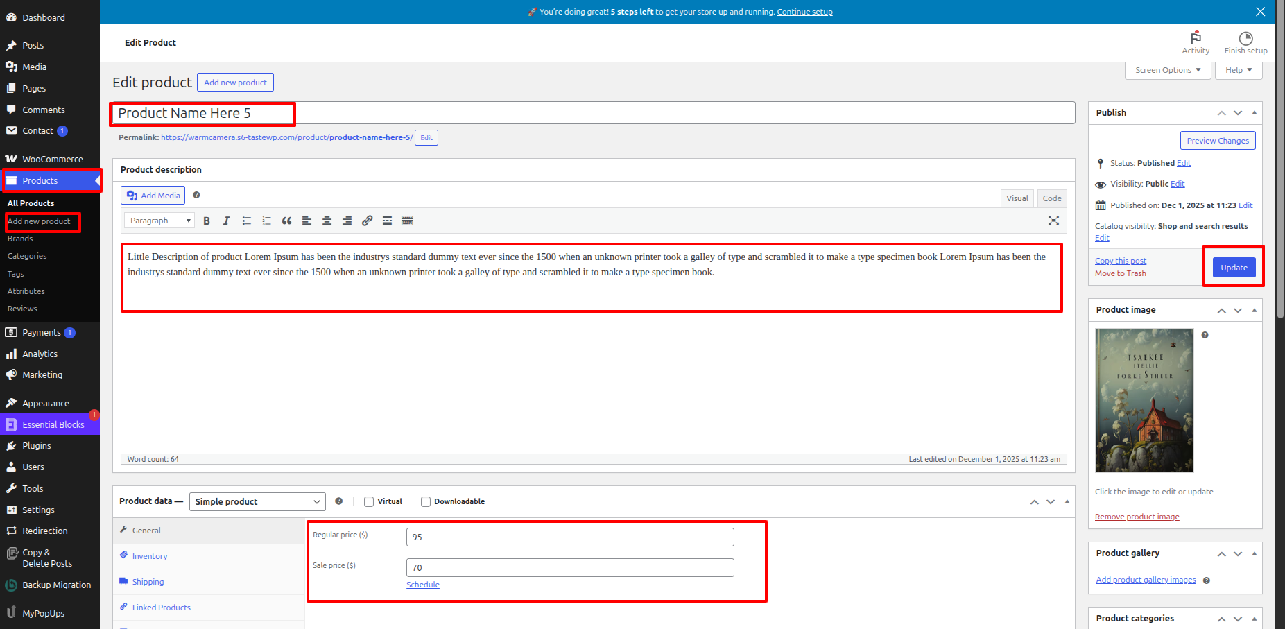Enable the Downloadable checkbox
Image resolution: width=1285 pixels, height=629 pixels.
(x=426, y=502)
